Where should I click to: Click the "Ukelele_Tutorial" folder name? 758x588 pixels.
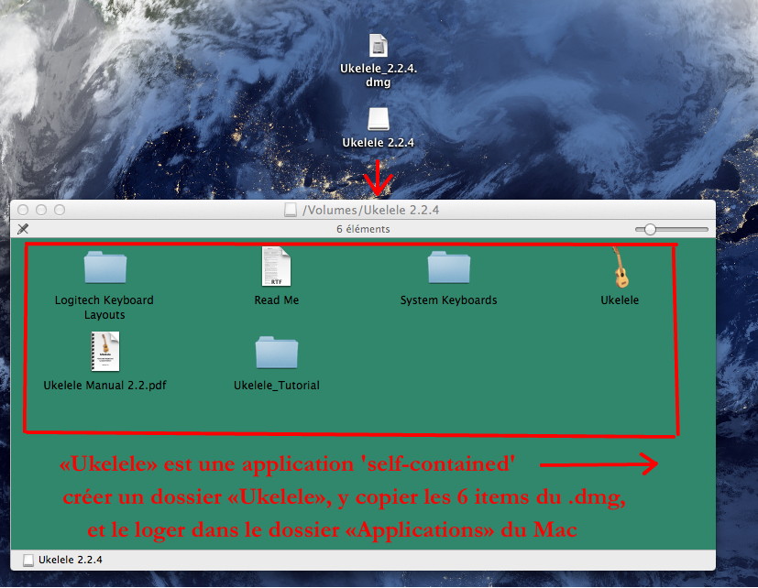tap(277, 385)
